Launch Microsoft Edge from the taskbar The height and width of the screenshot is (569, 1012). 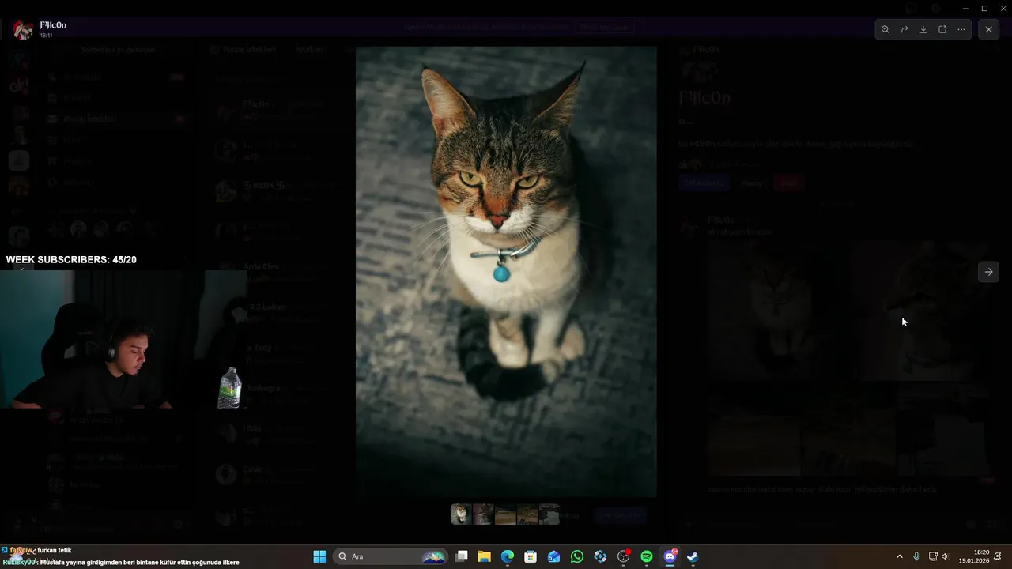[508, 556]
